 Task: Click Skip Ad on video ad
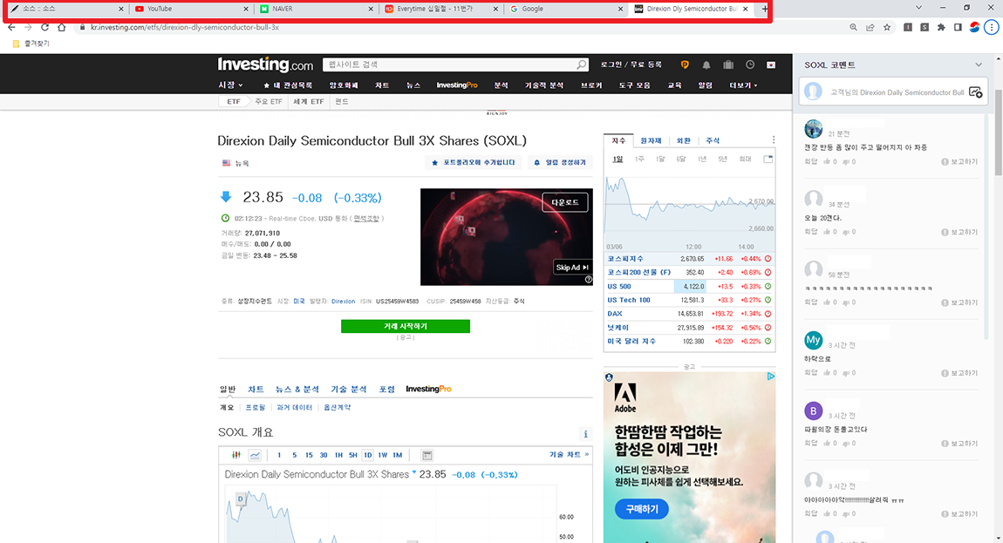pos(572,268)
